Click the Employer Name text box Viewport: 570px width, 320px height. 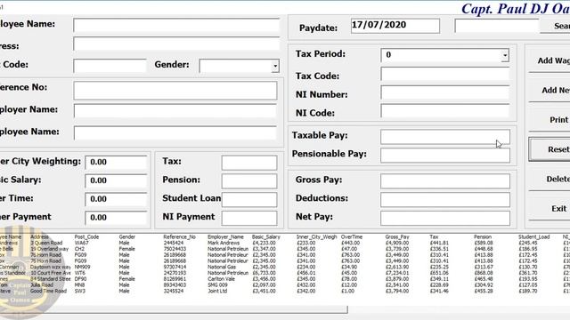(175, 111)
